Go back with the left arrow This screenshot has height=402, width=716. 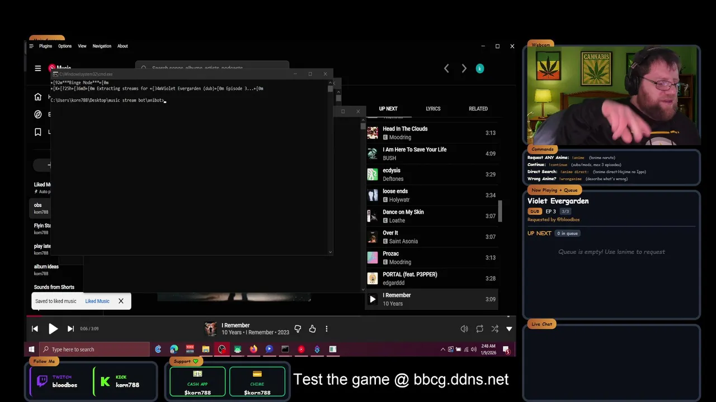pos(446,68)
